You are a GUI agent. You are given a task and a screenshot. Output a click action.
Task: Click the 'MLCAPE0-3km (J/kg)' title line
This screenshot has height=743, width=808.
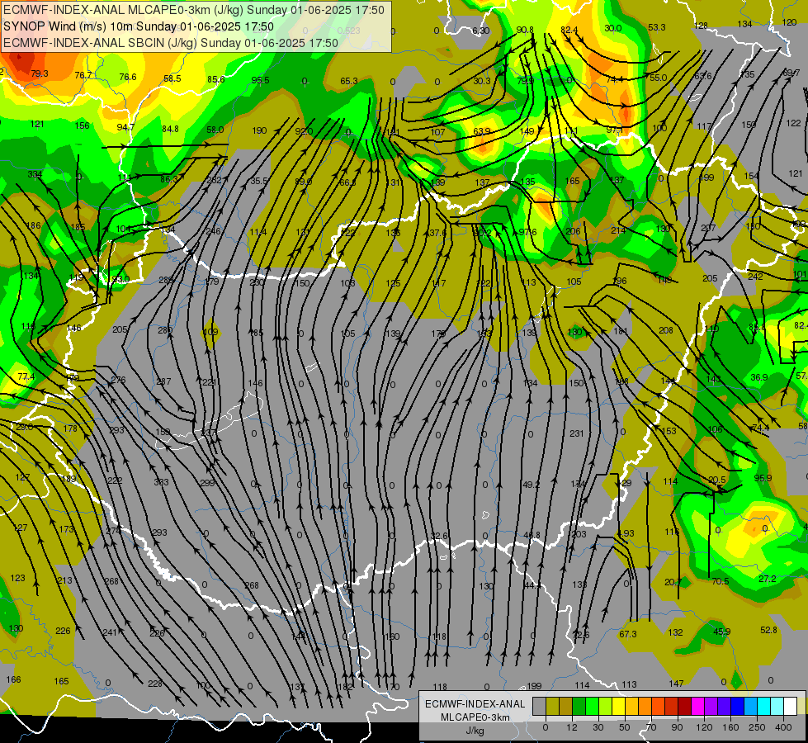click(194, 10)
